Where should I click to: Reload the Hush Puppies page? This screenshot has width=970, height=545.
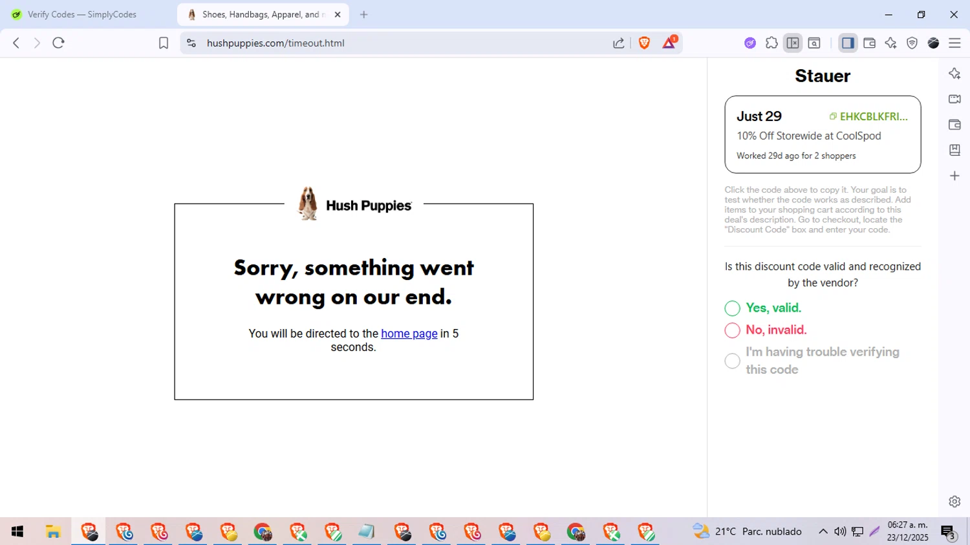point(58,43)
